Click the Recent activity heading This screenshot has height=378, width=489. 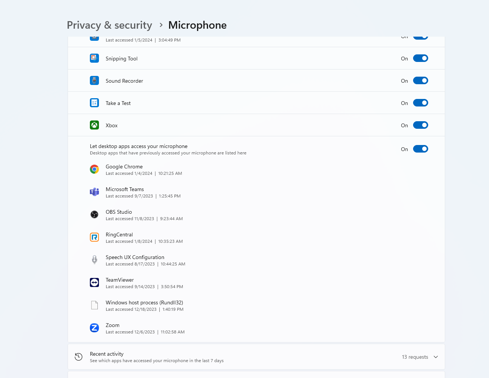point(106,354)
